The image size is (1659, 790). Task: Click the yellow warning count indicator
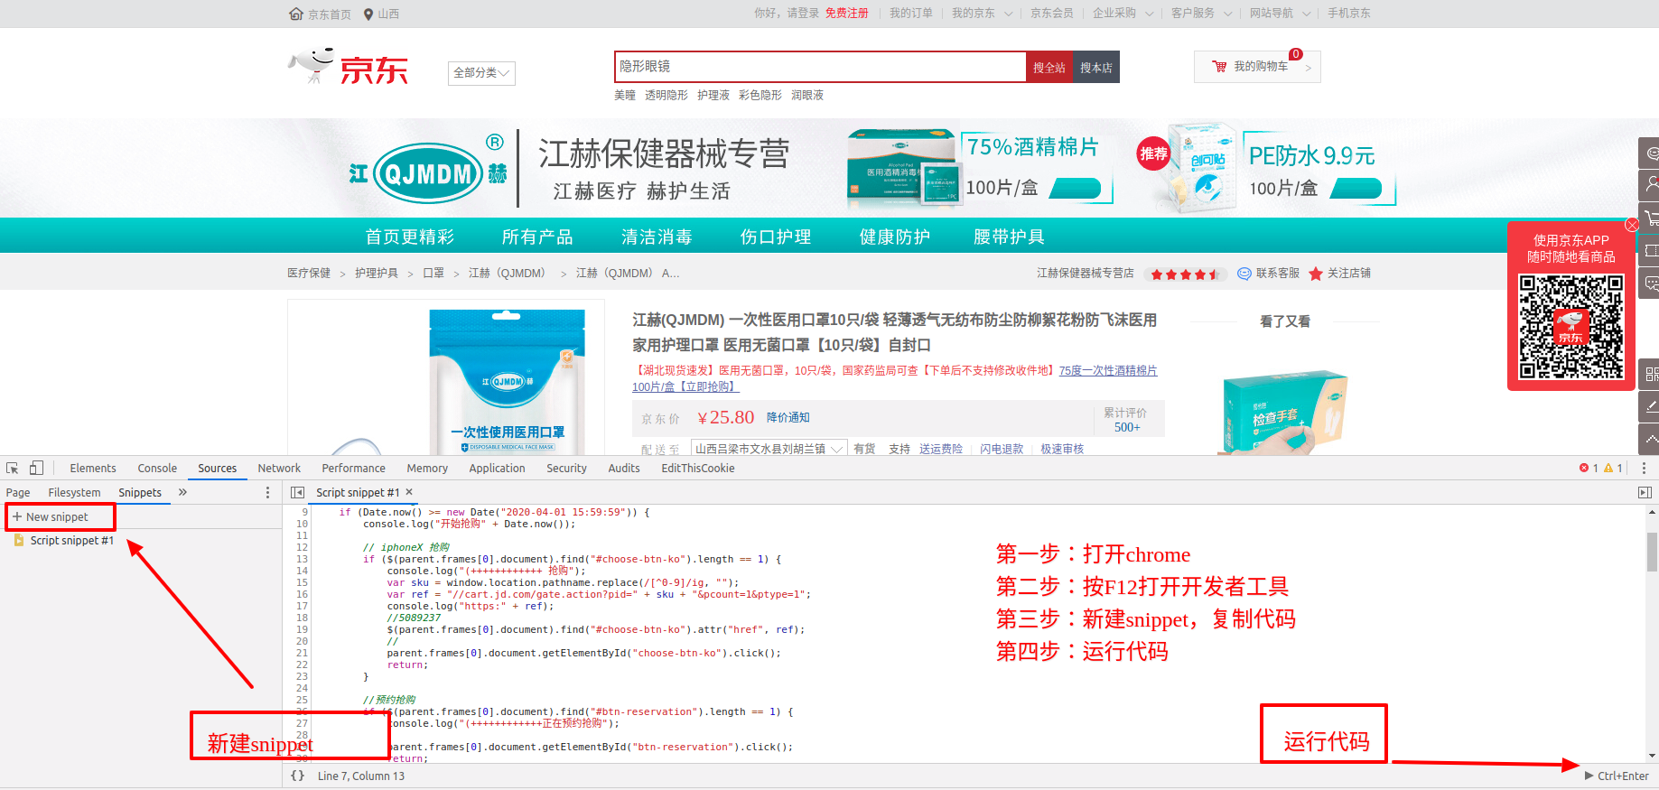(1613, 468)
